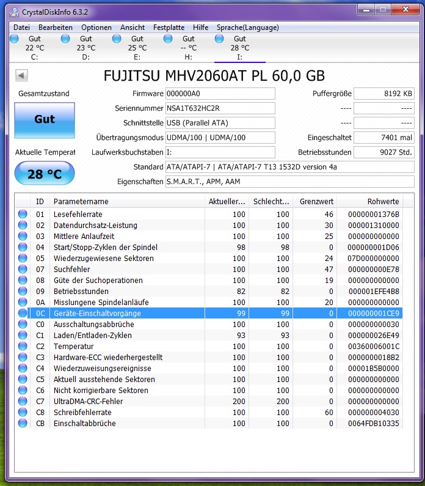Click status orb for Misslungene Spindelanläufe row
This screenshot has width=425, height=486.
pos(23,302)
